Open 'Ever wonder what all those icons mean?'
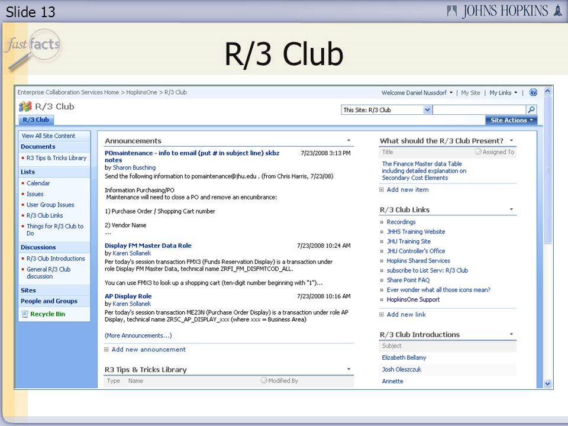This screenshot has height=426, width=568. click(x=438, y=290)
